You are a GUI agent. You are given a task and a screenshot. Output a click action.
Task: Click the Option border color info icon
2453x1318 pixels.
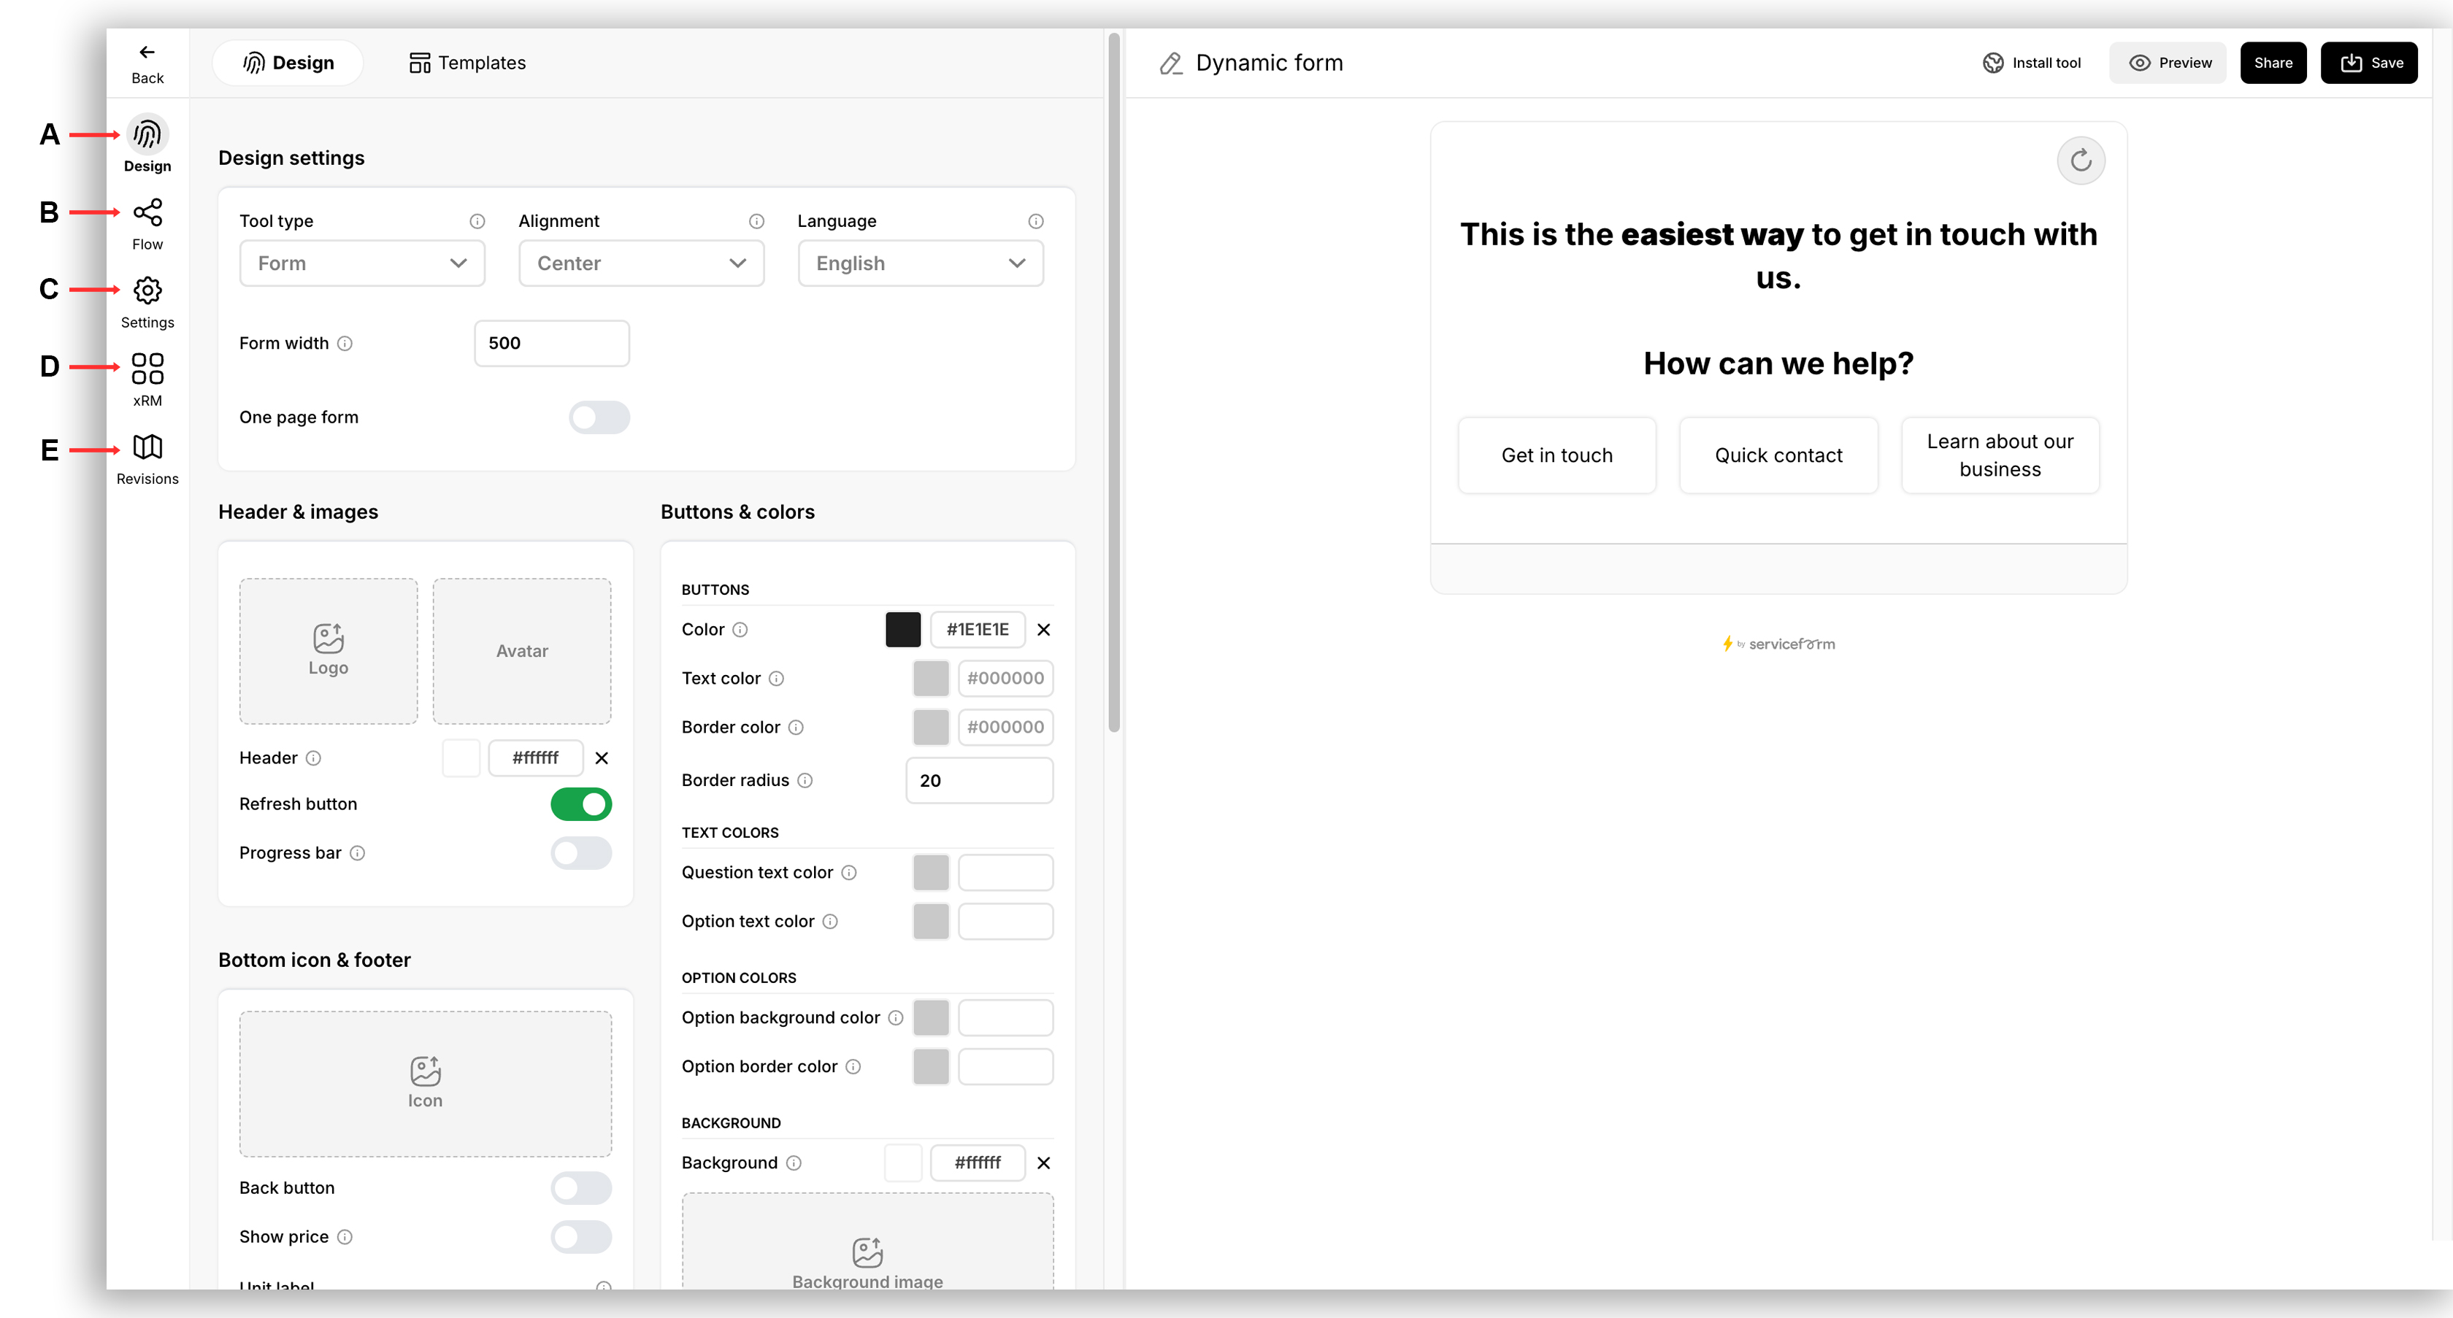coord(853,1067)
